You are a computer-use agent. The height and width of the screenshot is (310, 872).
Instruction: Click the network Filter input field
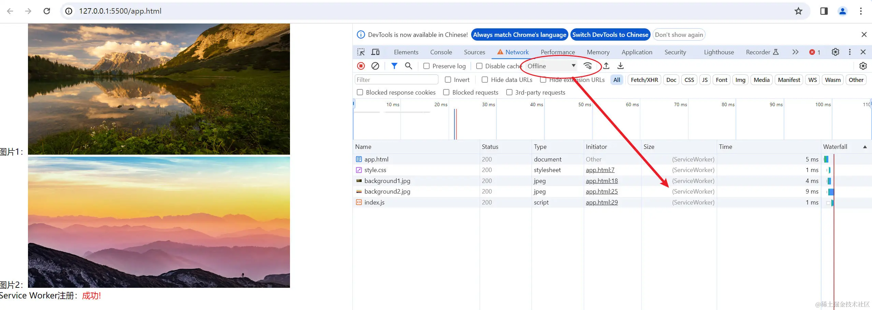[x=396, y=80]
